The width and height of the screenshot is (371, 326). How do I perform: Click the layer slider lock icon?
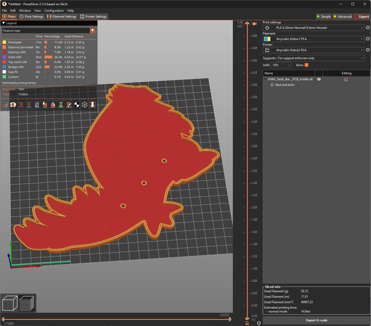247,323
